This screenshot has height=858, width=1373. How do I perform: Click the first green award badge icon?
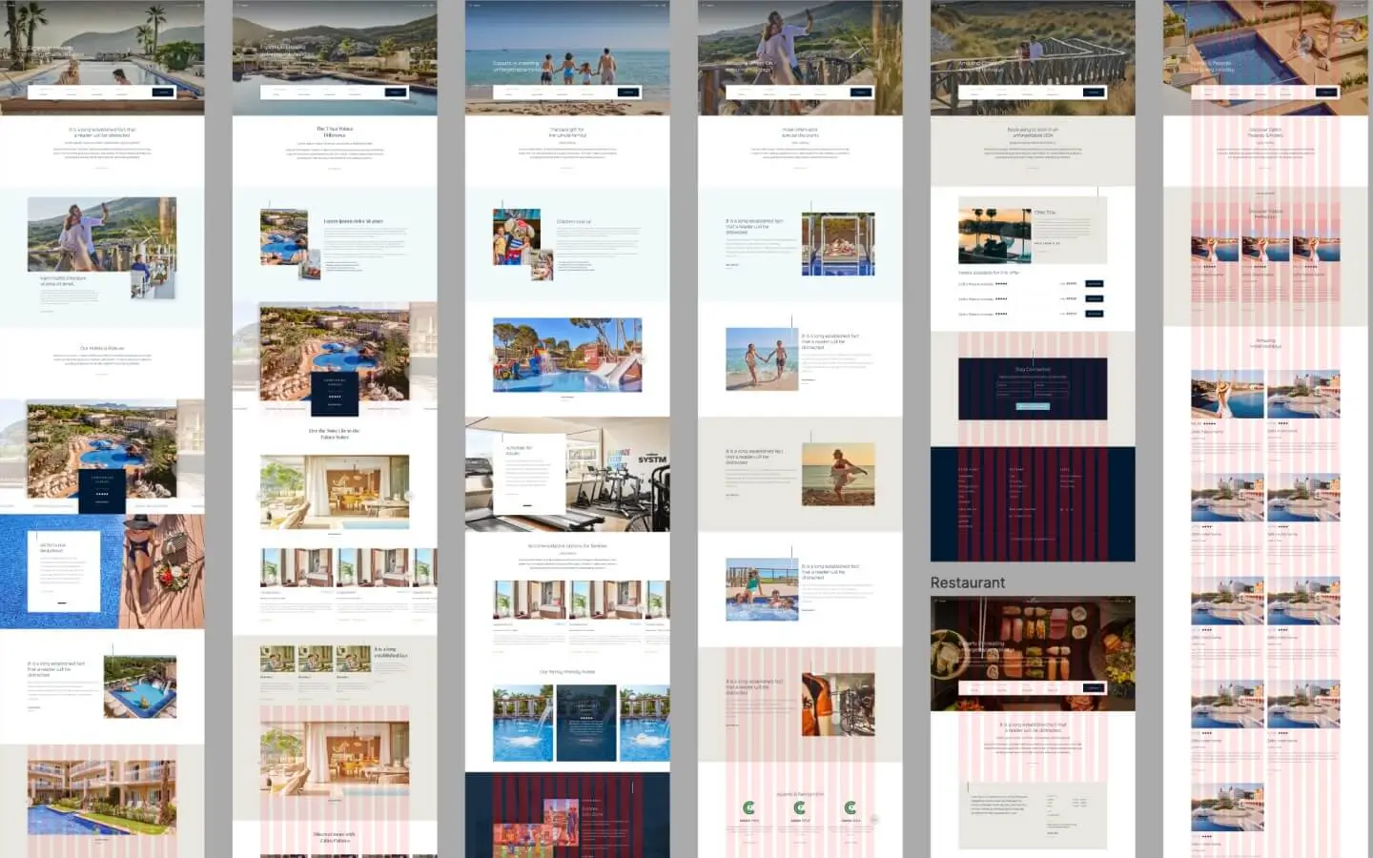point(749,807)
